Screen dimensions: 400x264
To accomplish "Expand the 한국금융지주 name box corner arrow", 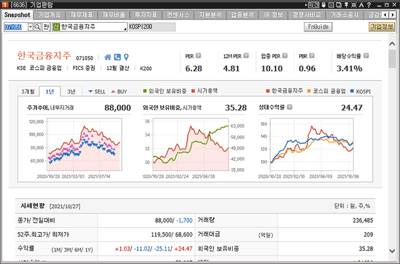I will click(125, 29).
